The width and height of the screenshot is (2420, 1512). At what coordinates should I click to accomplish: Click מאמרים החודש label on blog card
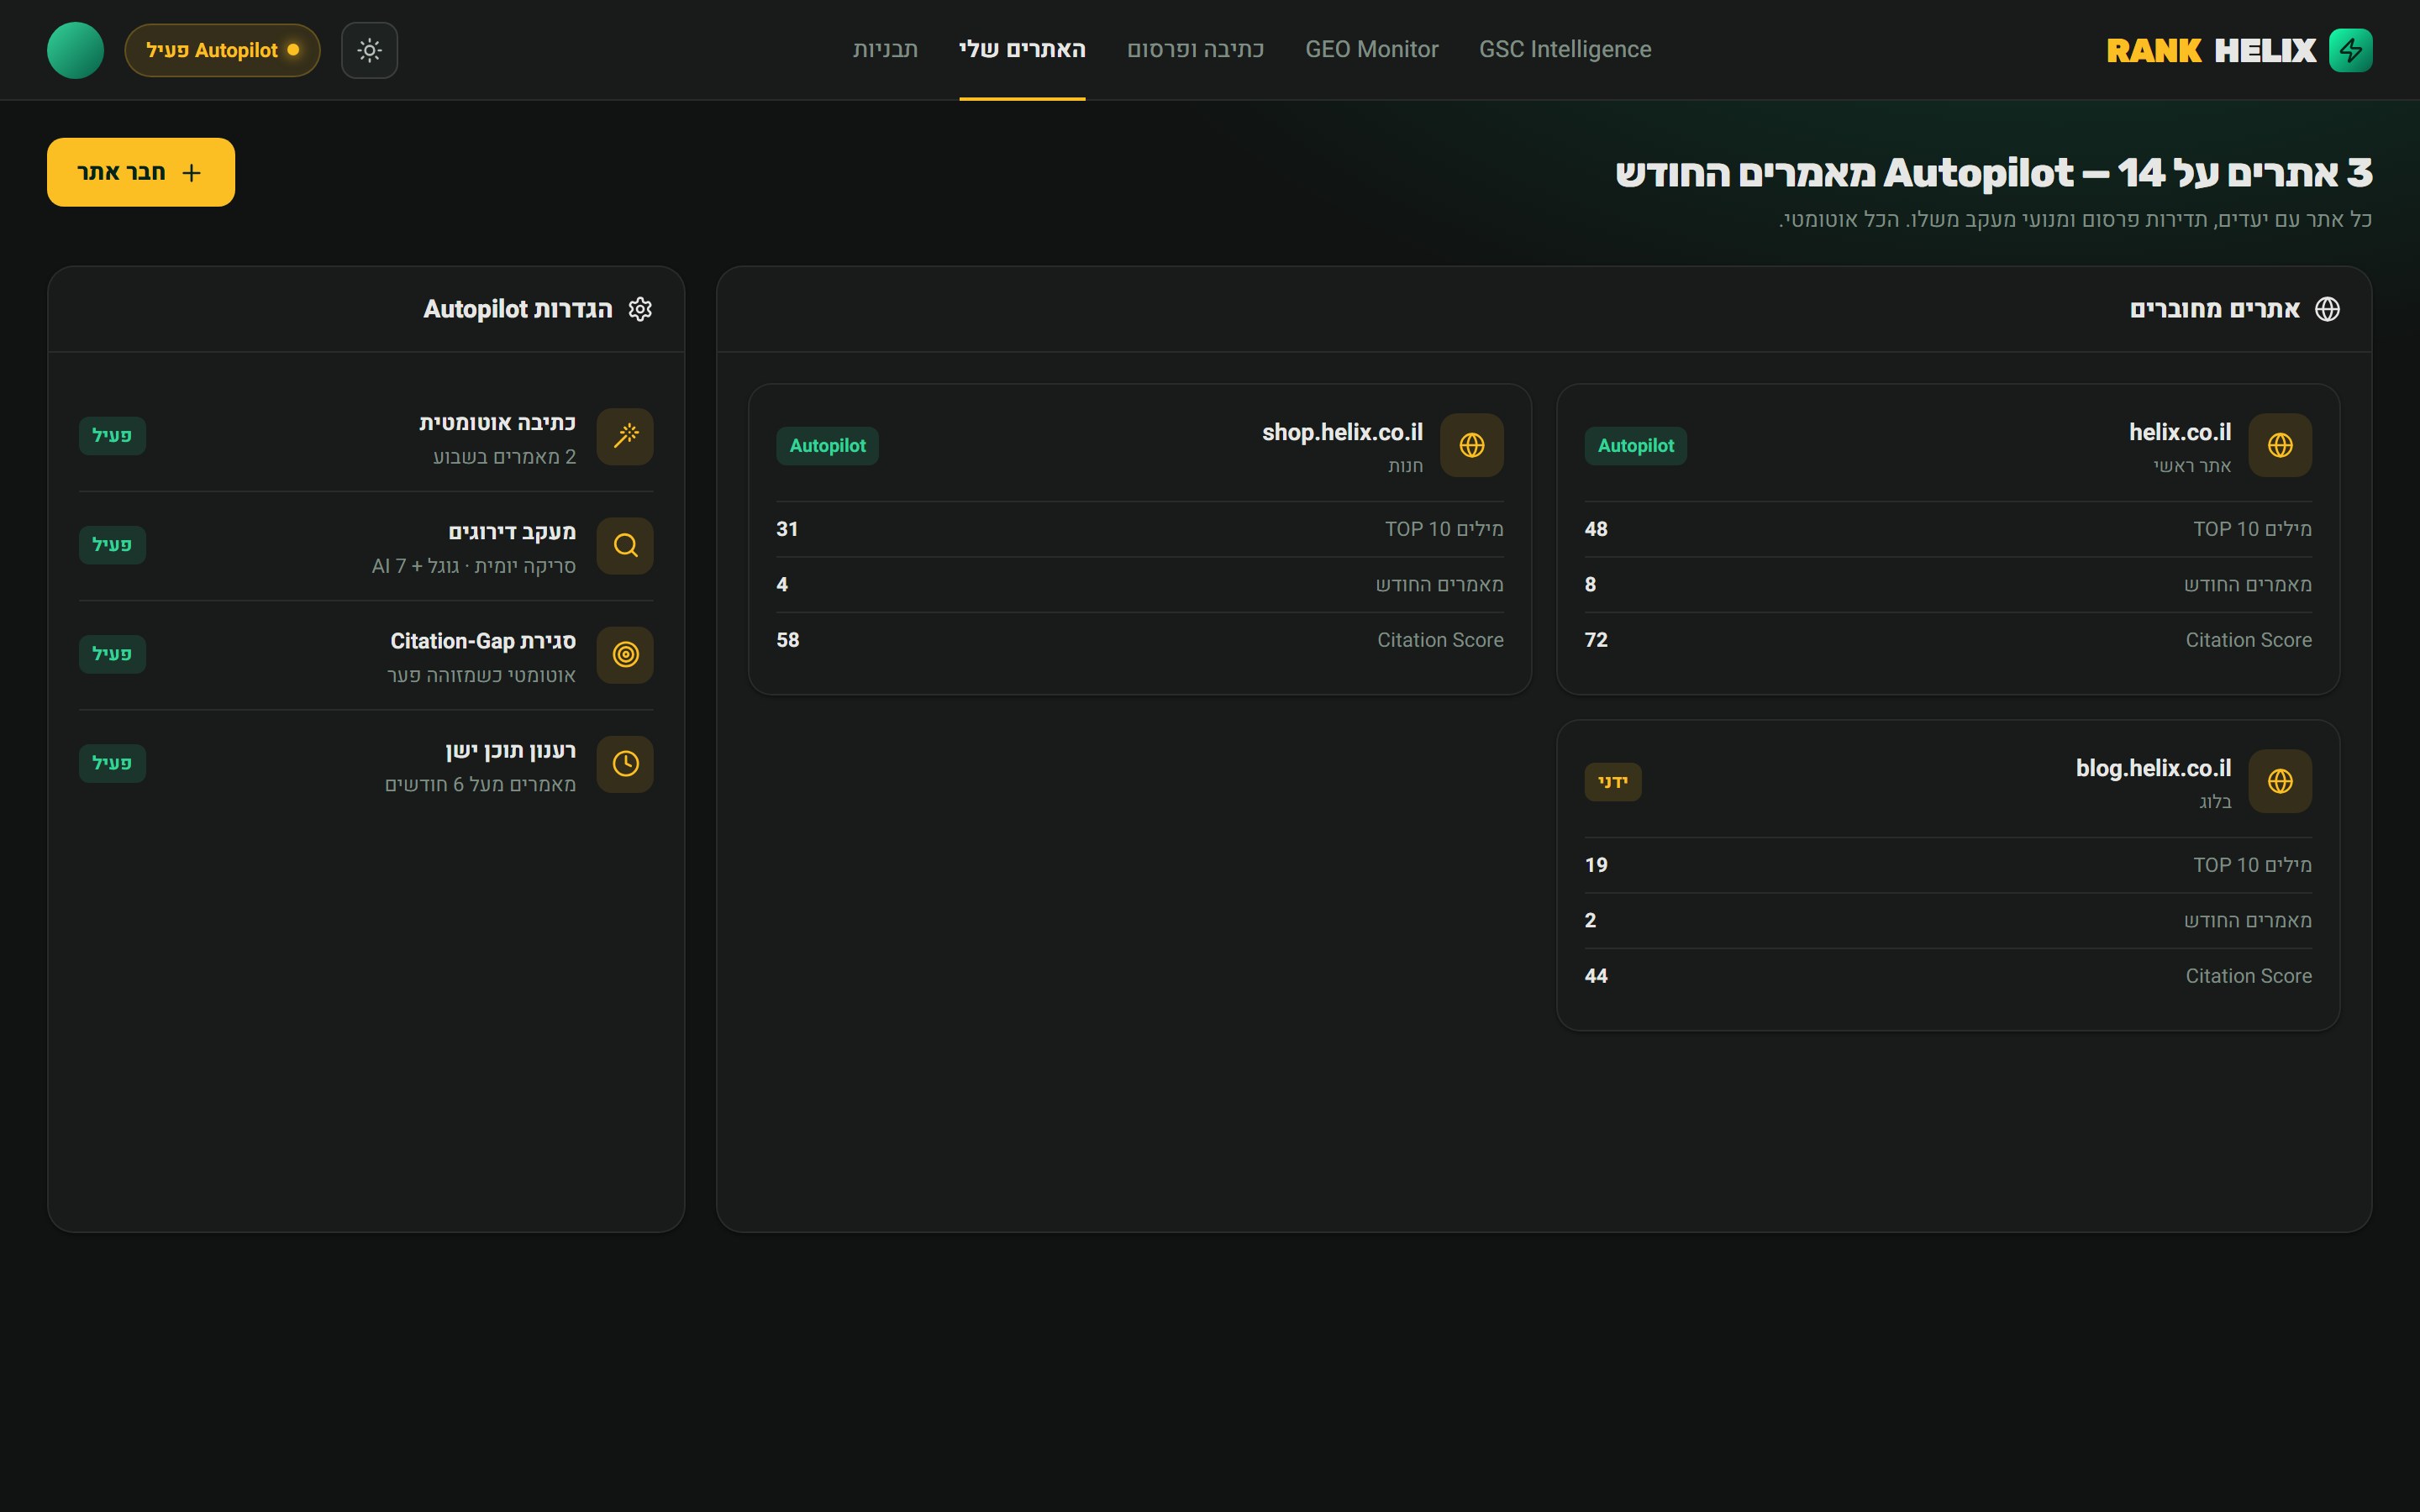pos(2247,920)
